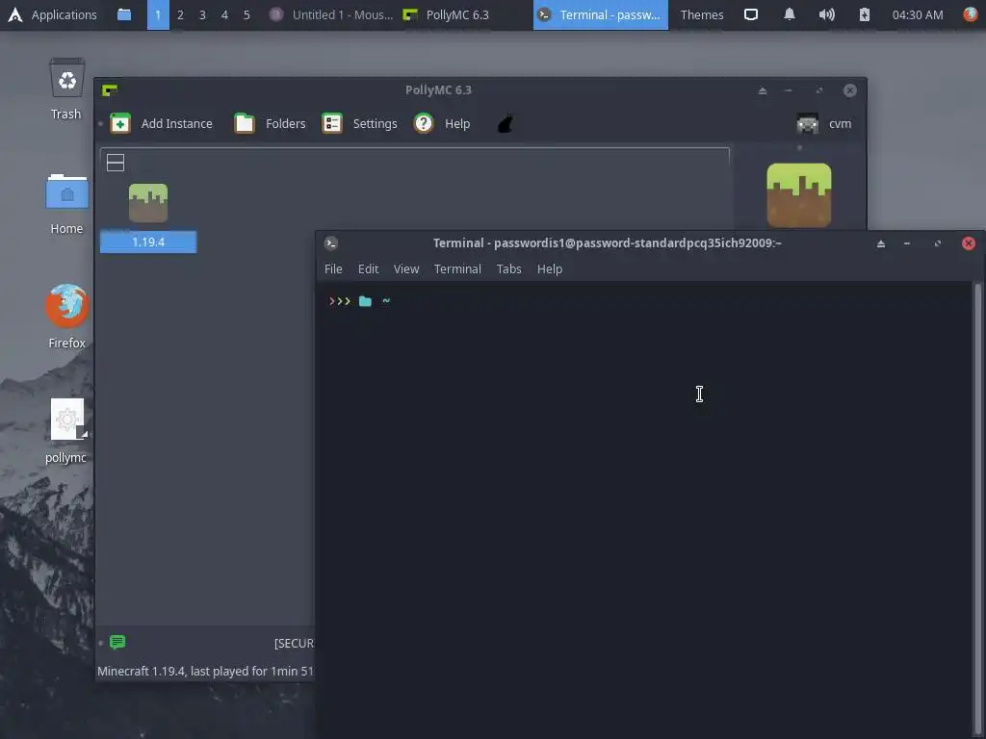Click the [SECUR news headline link
986x739 pixels.
294,643
